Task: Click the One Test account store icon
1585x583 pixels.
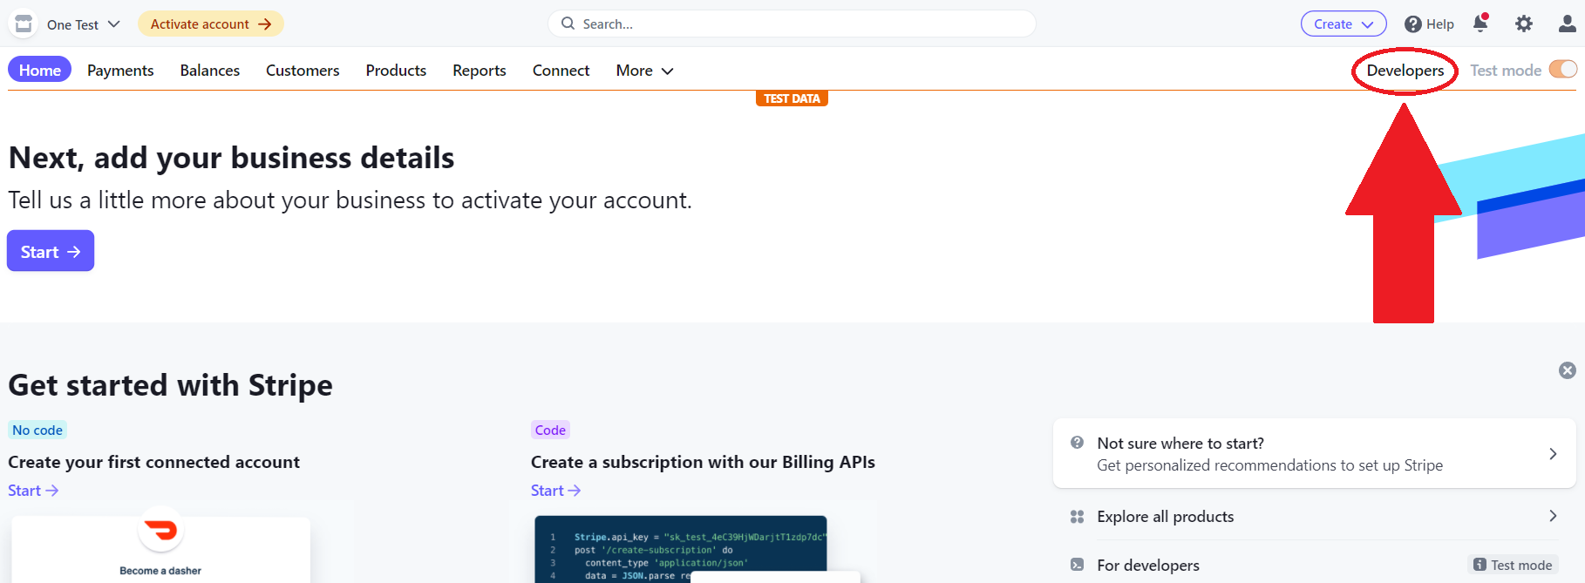Action: tap(24, 24)
